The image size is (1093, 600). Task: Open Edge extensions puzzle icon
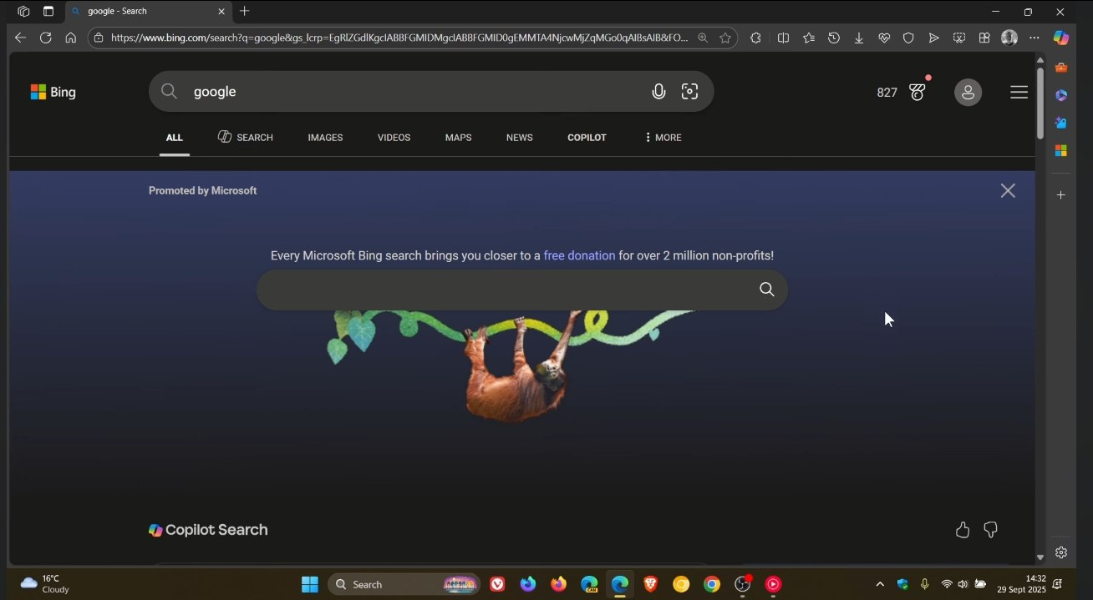[755, 38]
